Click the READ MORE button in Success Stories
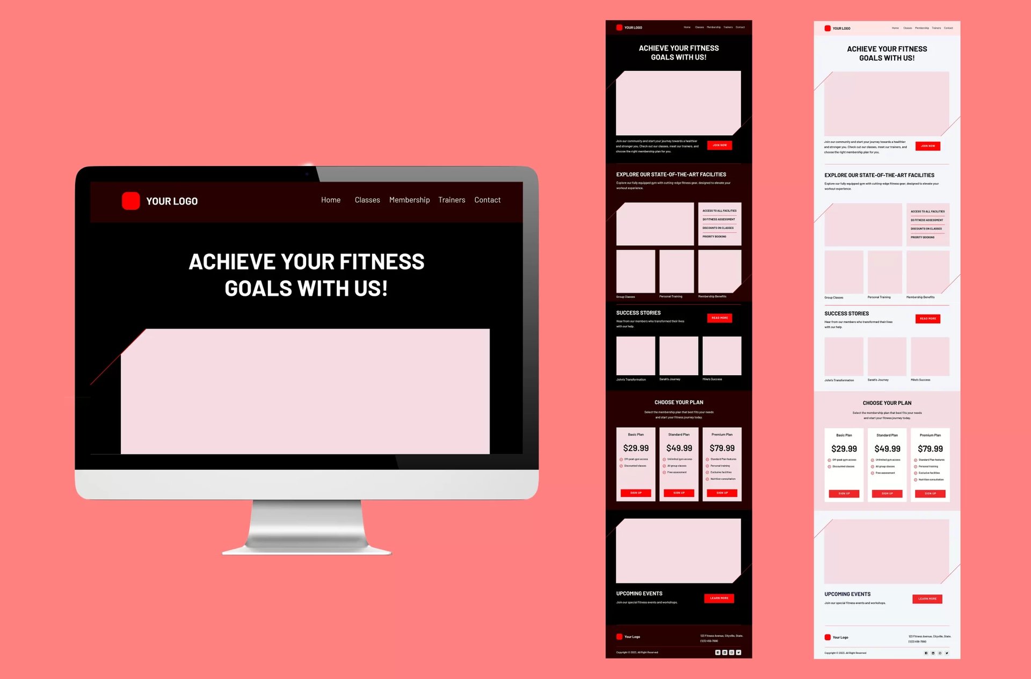 pos(718,318)
